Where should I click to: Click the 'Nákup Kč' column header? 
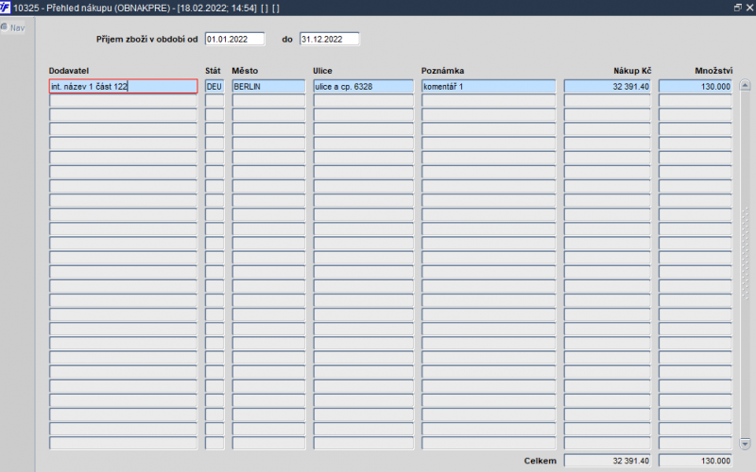632,70
